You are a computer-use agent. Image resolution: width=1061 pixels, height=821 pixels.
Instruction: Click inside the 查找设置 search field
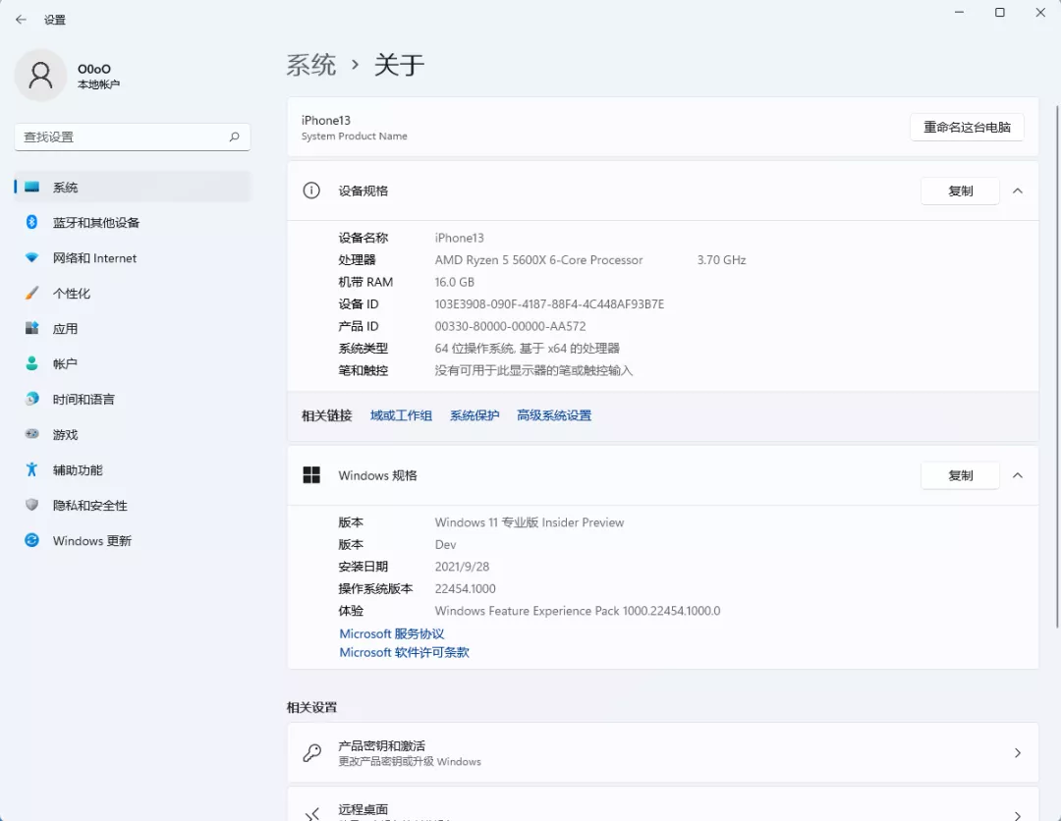click(x=118, y=137)
